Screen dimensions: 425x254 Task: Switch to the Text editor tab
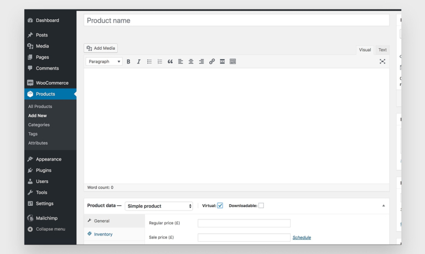pos(382,50)
